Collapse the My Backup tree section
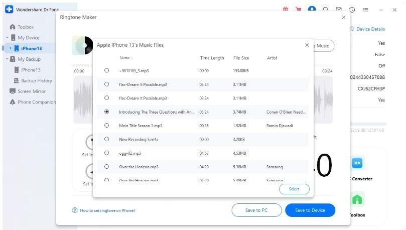 [7, 59]
